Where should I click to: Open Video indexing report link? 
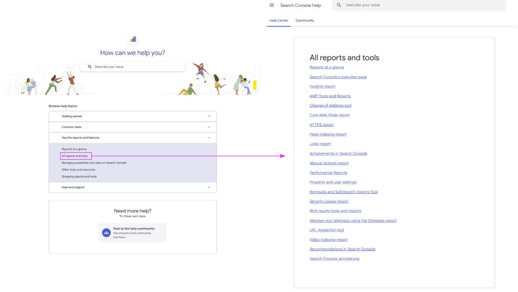329,240
